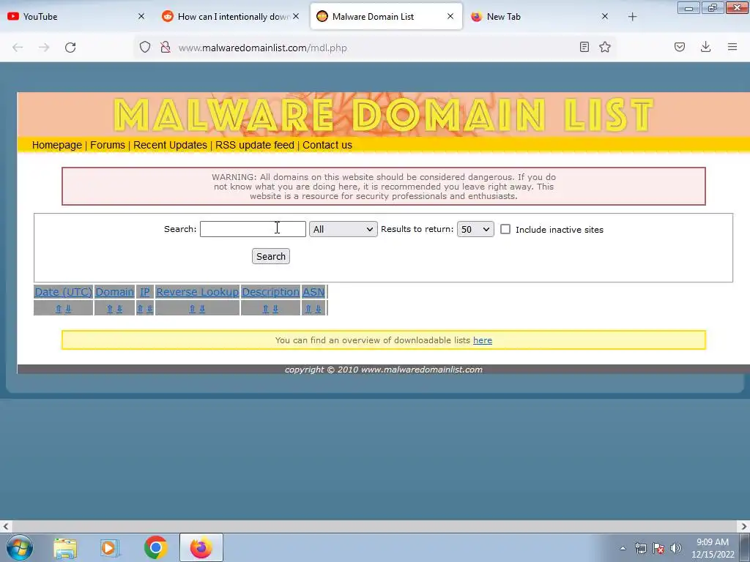Switch to the New Tab tab
750x562 pixels.
point(531,17)
